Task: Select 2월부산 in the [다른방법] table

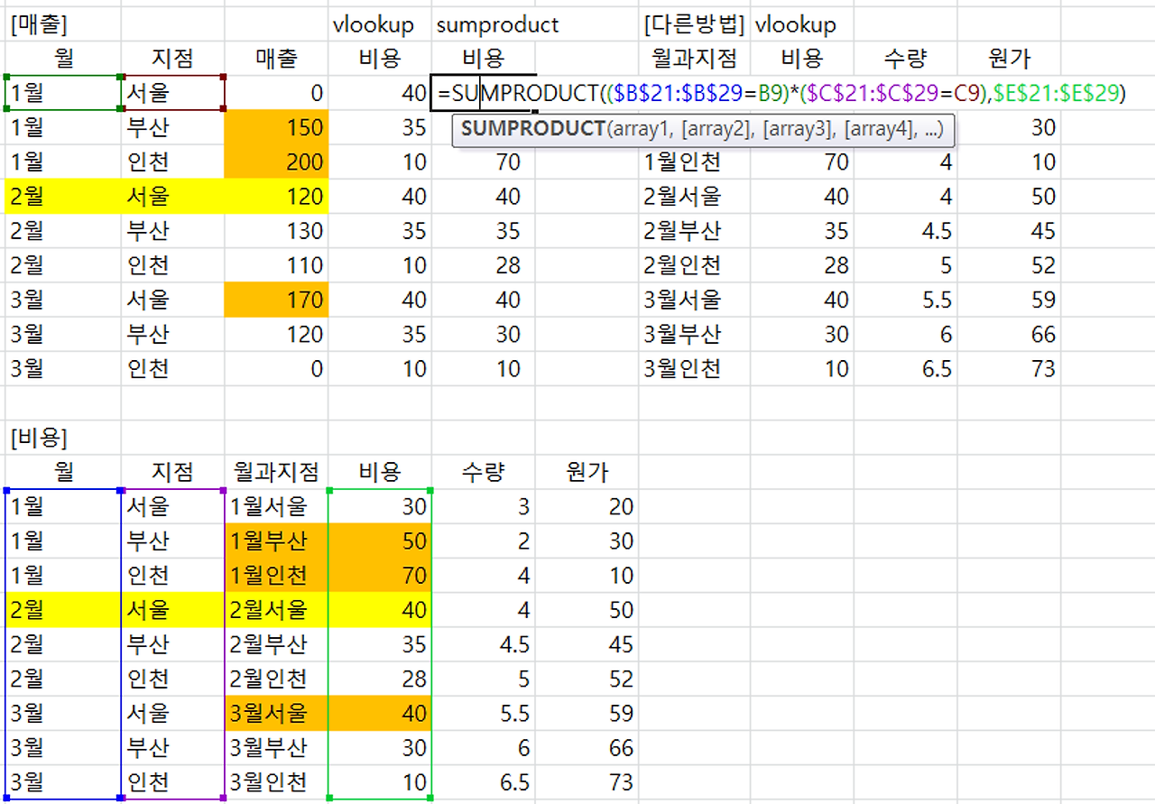Action: pos(694,231)
